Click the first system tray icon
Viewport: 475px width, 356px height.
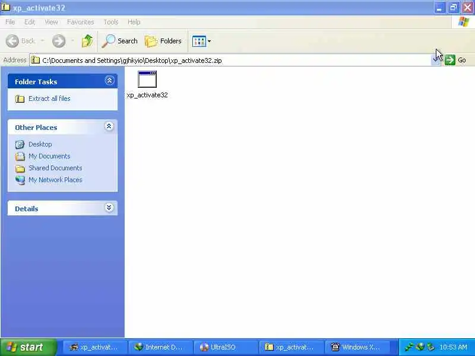point(408,347)
